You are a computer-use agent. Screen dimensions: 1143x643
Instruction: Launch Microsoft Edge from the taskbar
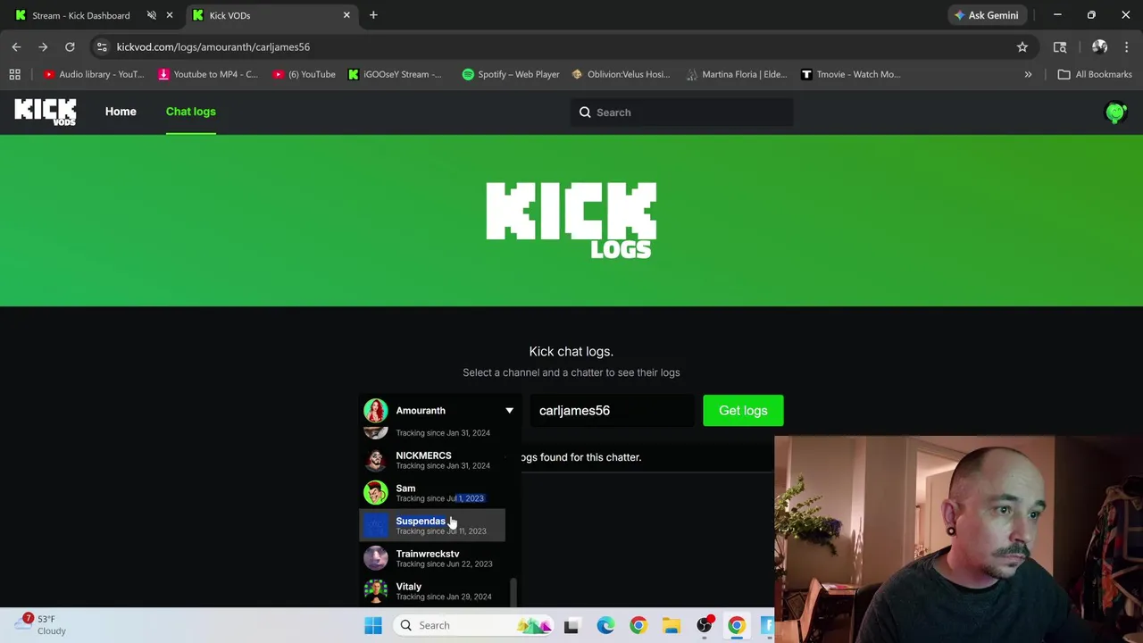click(605, 625)
